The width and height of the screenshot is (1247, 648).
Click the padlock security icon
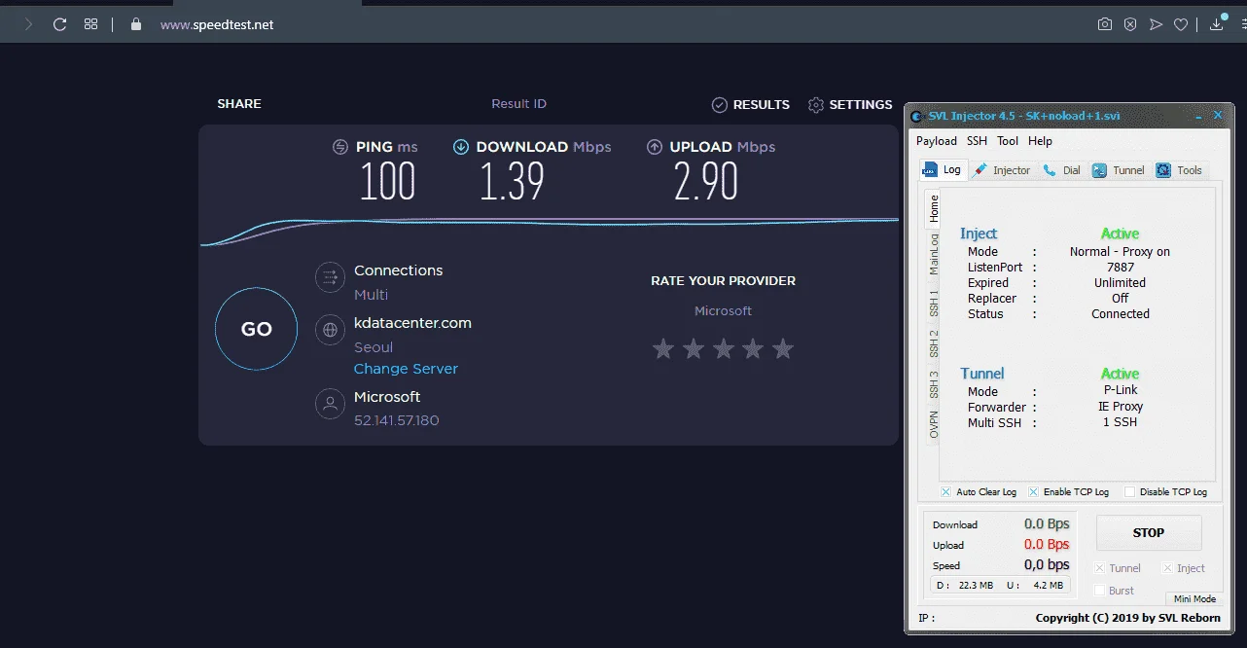(136, 24)
